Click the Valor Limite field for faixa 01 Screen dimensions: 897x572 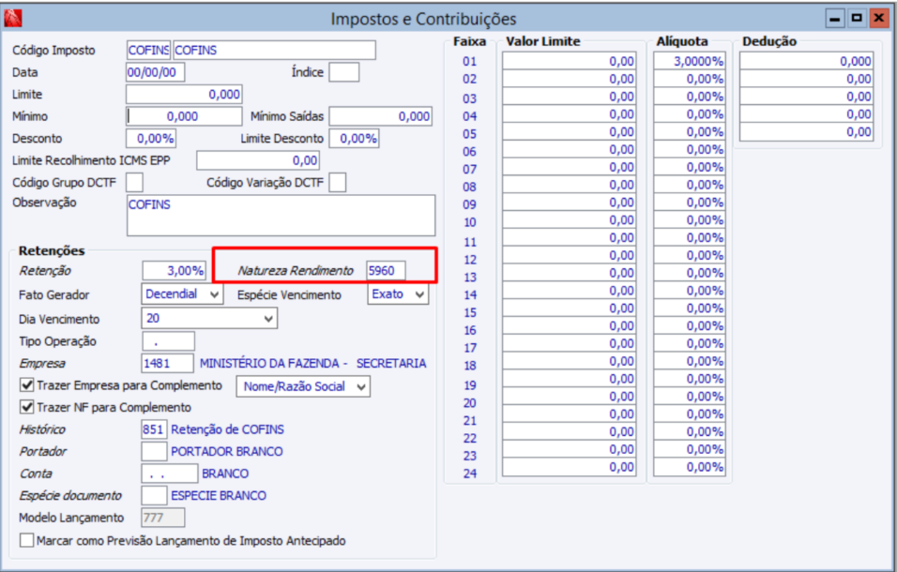click(x=570, y=61)
